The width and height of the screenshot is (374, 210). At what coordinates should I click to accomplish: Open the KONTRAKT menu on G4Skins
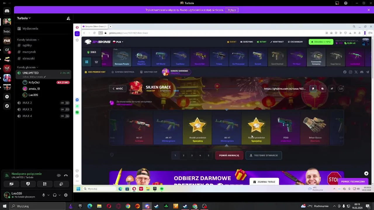[x=277, y=42]
